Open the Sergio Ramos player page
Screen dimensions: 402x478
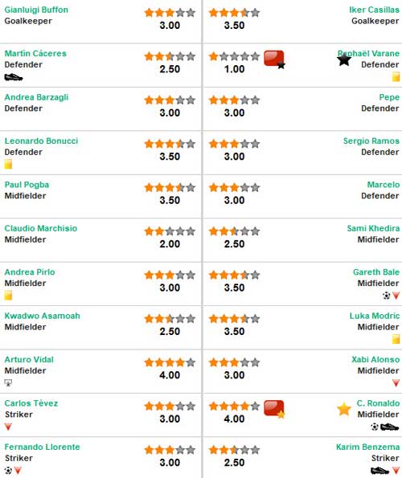(x=371, y=141)
